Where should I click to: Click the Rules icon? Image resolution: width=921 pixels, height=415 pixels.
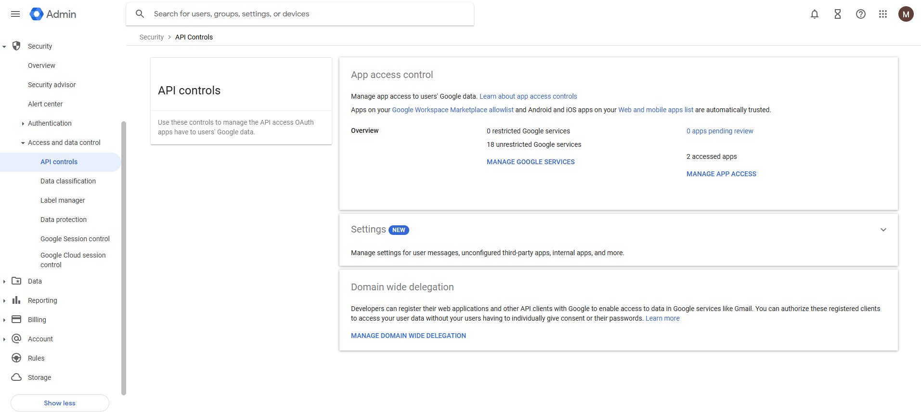coord(16,358)
